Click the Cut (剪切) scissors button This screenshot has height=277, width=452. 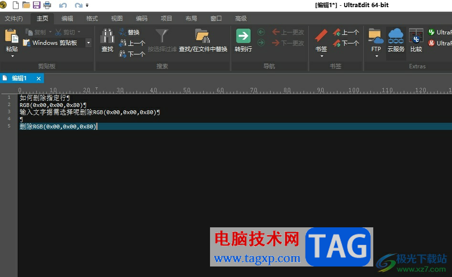65,32
